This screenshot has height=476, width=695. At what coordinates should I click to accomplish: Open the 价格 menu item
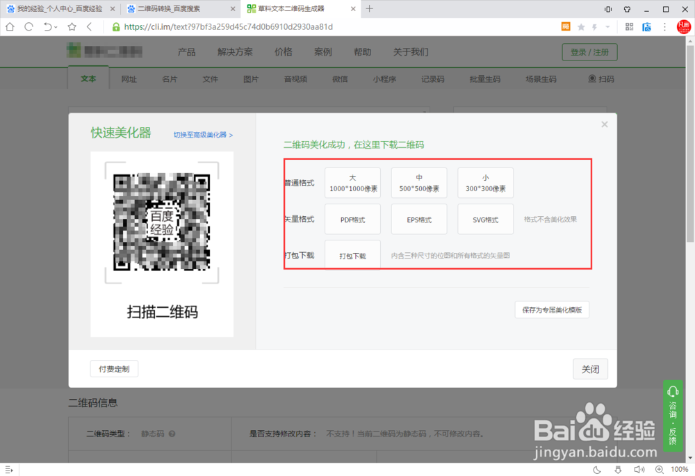[x=284, y=52]
